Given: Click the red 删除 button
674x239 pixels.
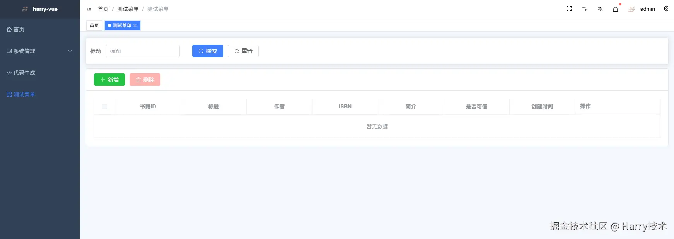Looking at the screenshot, I should click(145, 80).
